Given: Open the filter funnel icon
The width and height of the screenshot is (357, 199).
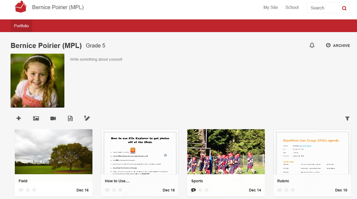Looking at the screenshot, I should [347, 118].
